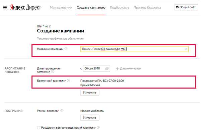The height and width of the screenshot is (130, 201).
Task: Click the ГЕОГРАФИЯ section label
Action: (x=14, y=111)
